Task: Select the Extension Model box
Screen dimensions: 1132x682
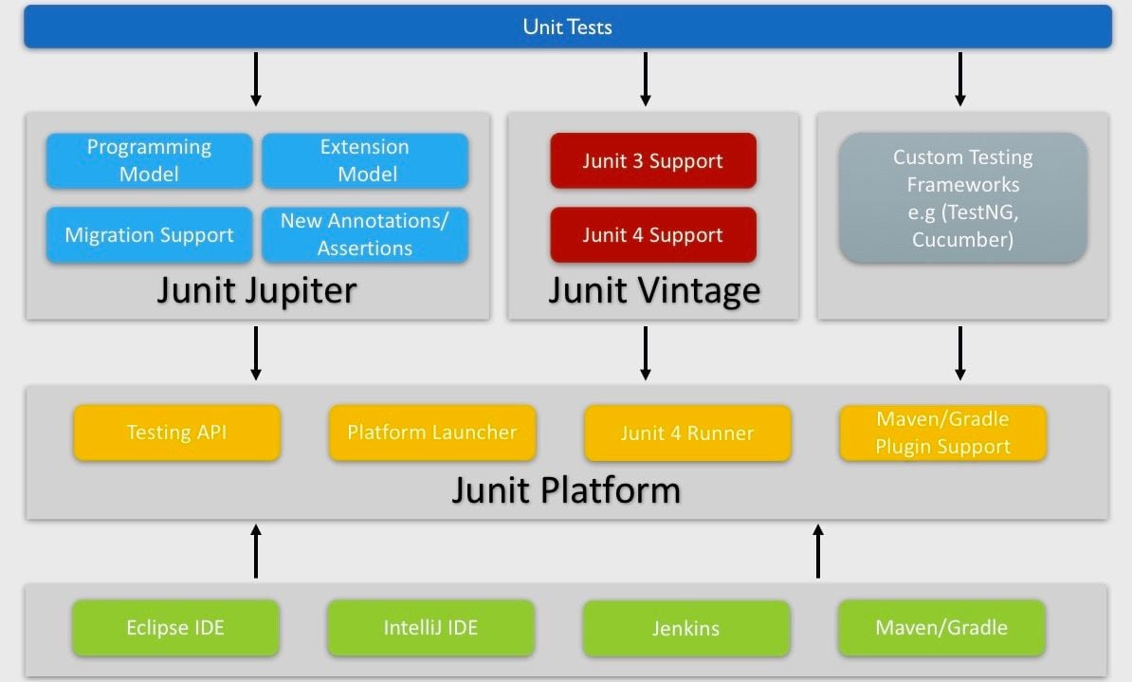Action: [x=365, y=160]
